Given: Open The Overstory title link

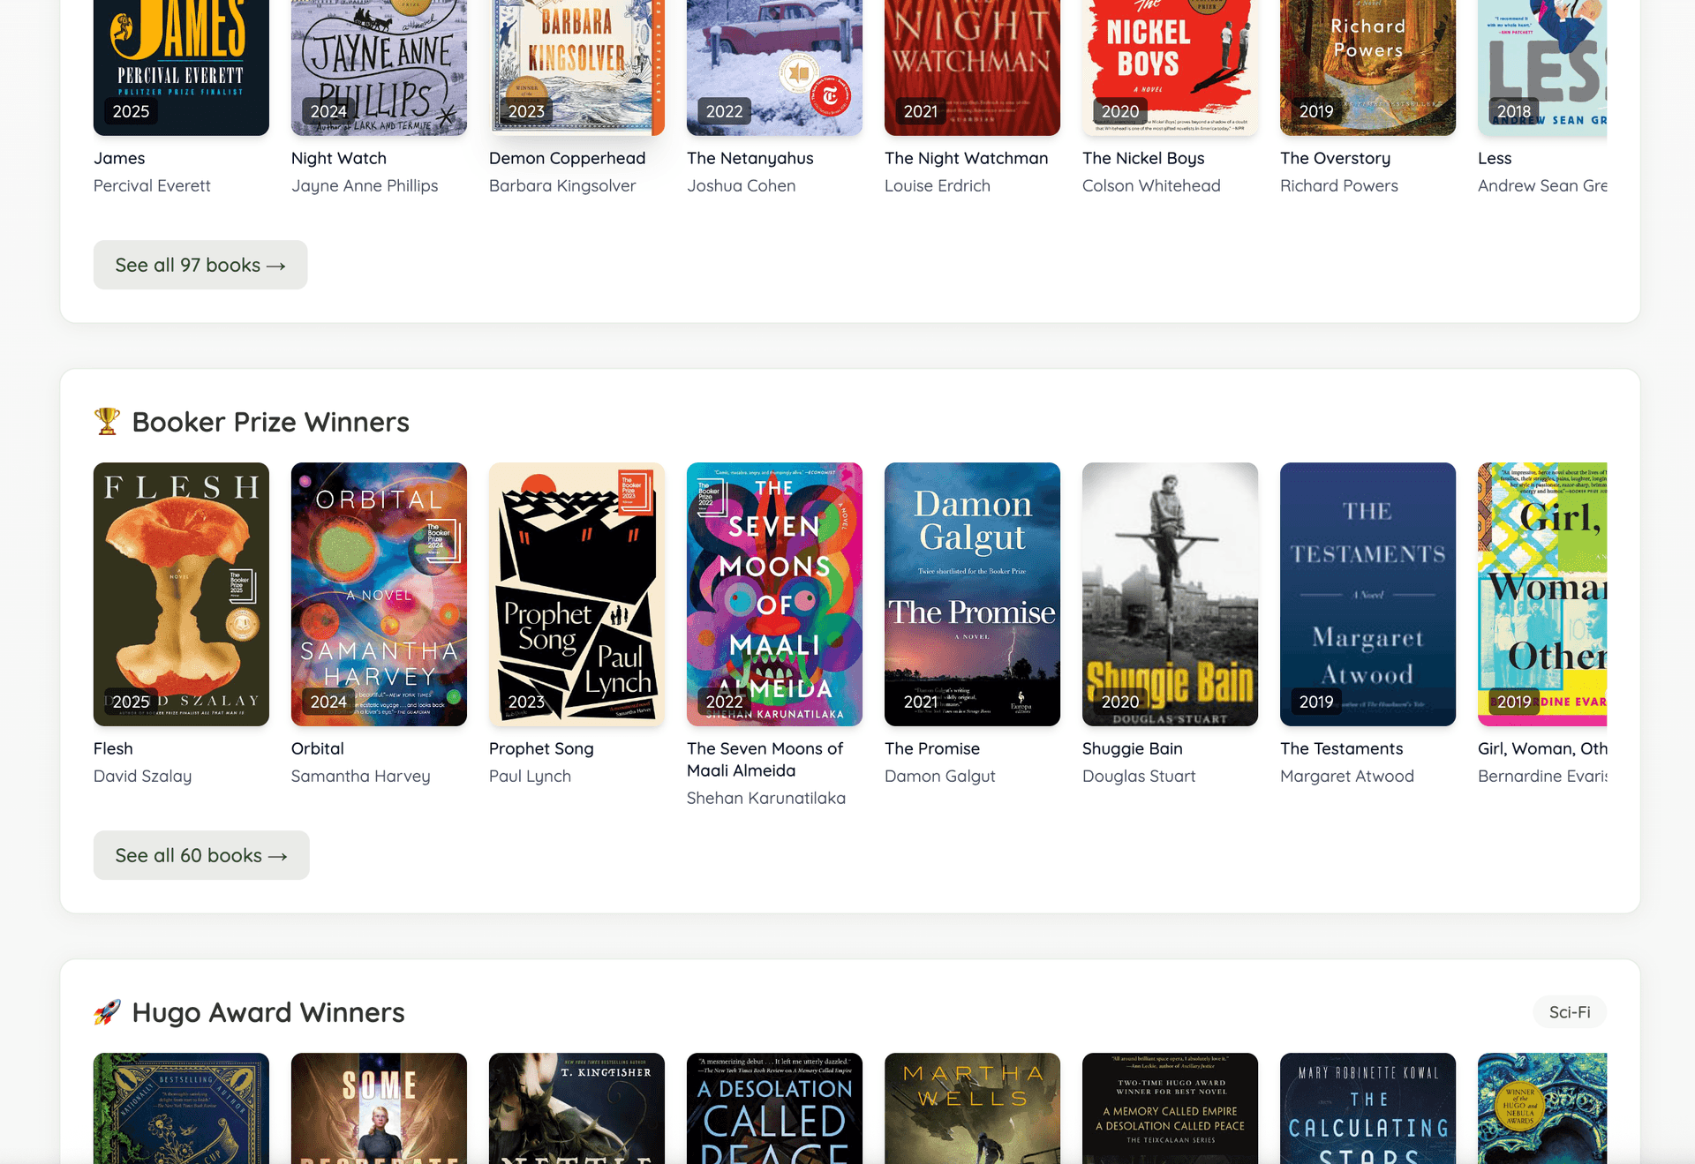Looking at the screenshot, I should [1335, 158].
